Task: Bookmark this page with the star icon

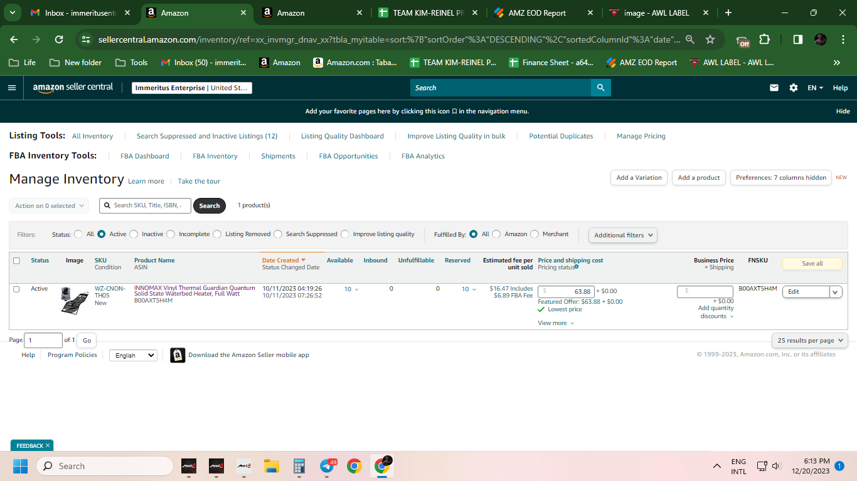Action: click(x=710, y=39)
